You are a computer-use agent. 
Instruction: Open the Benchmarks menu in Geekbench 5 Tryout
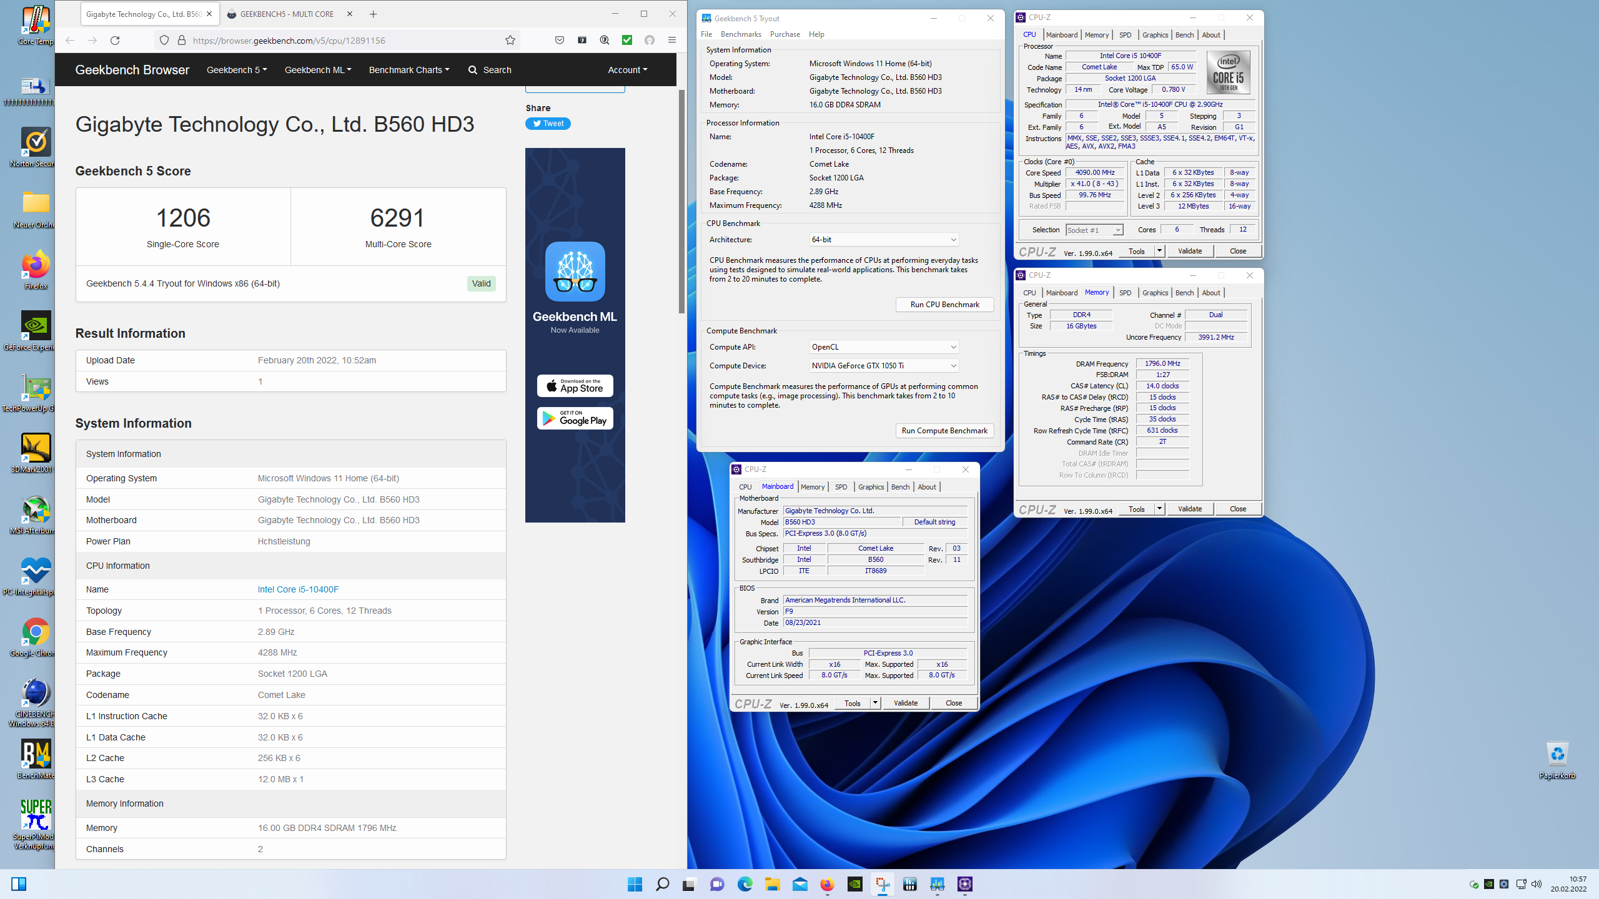pos(741,34)
